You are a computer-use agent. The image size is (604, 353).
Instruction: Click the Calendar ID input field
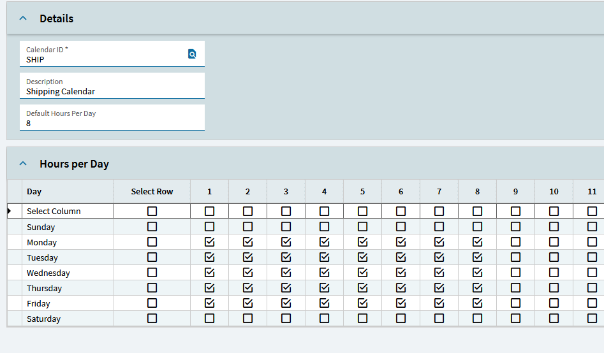click(x=102, y=59)
